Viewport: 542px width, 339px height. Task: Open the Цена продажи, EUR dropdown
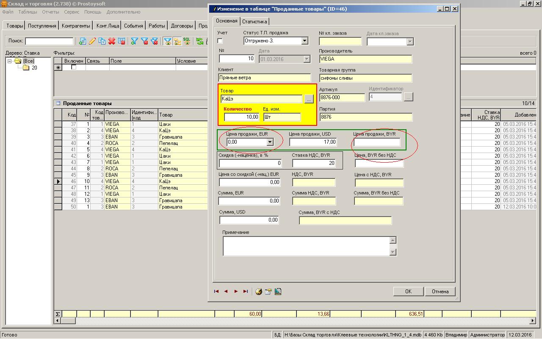(270, 142)
